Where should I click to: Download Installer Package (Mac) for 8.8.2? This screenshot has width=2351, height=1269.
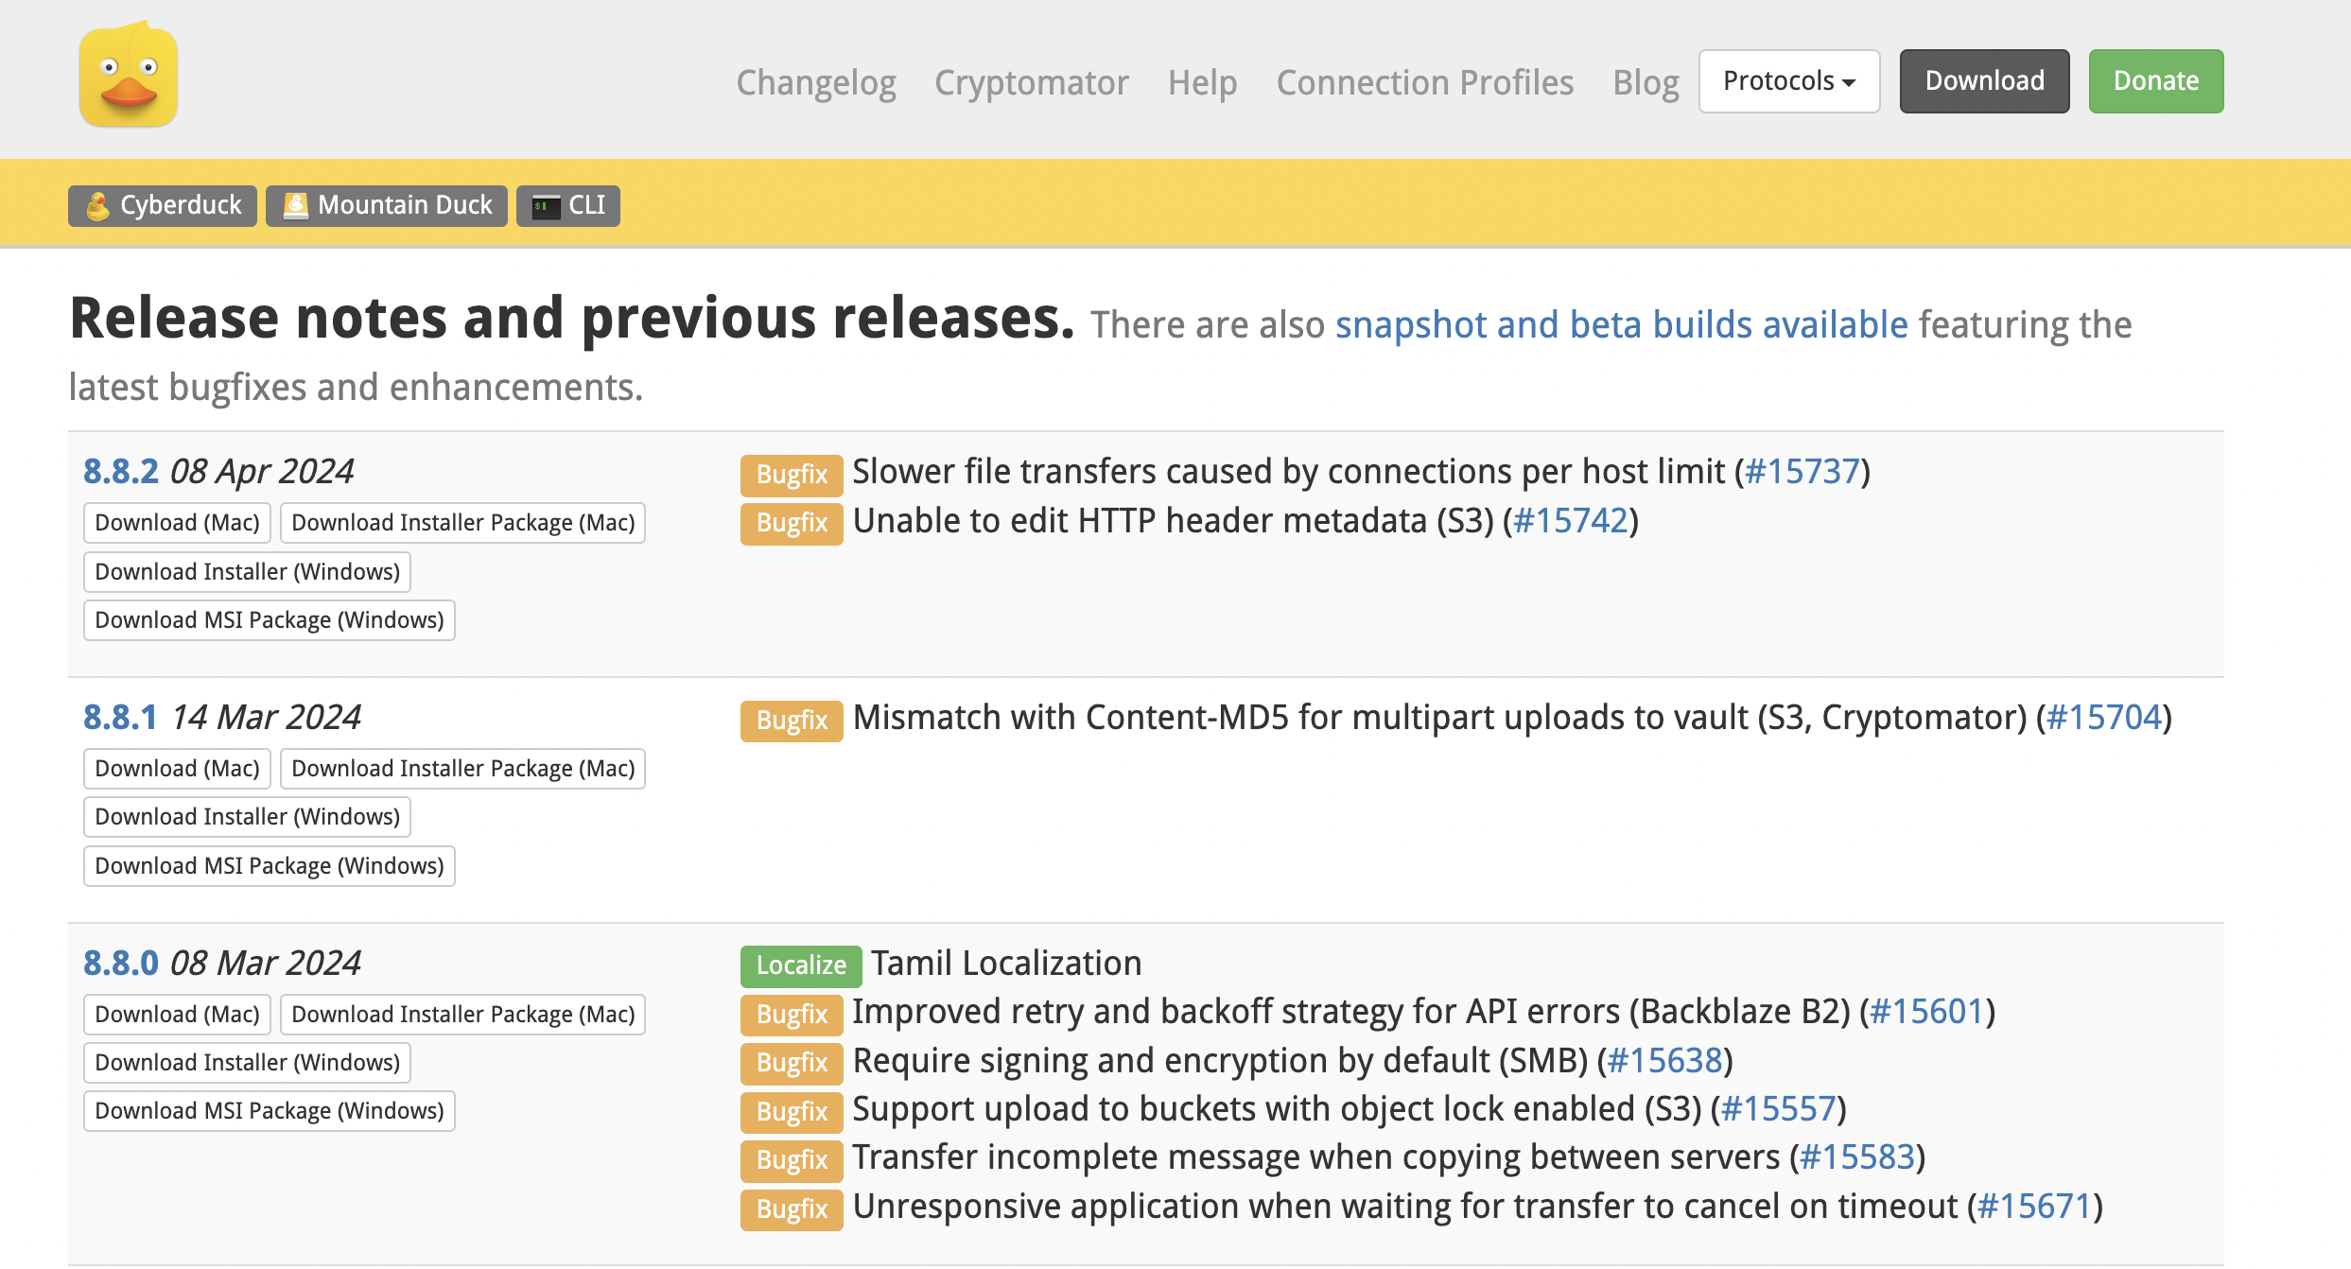463,523
